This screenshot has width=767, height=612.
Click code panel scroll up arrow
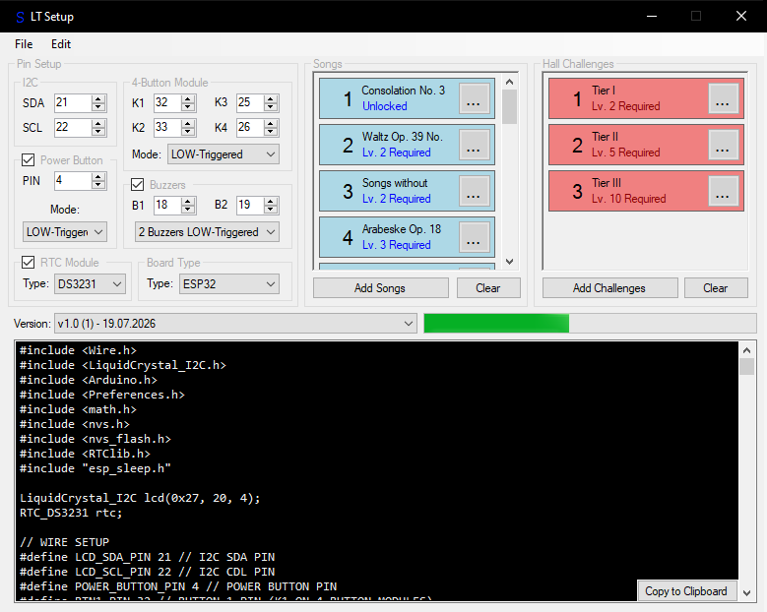pyautogui.click(x=746, y=350)
